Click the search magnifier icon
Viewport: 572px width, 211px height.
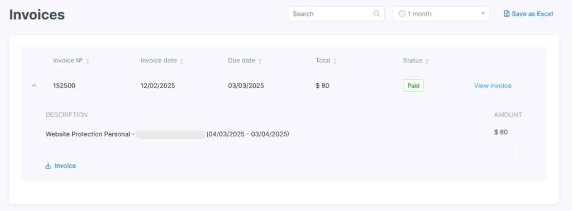(377, 14)
